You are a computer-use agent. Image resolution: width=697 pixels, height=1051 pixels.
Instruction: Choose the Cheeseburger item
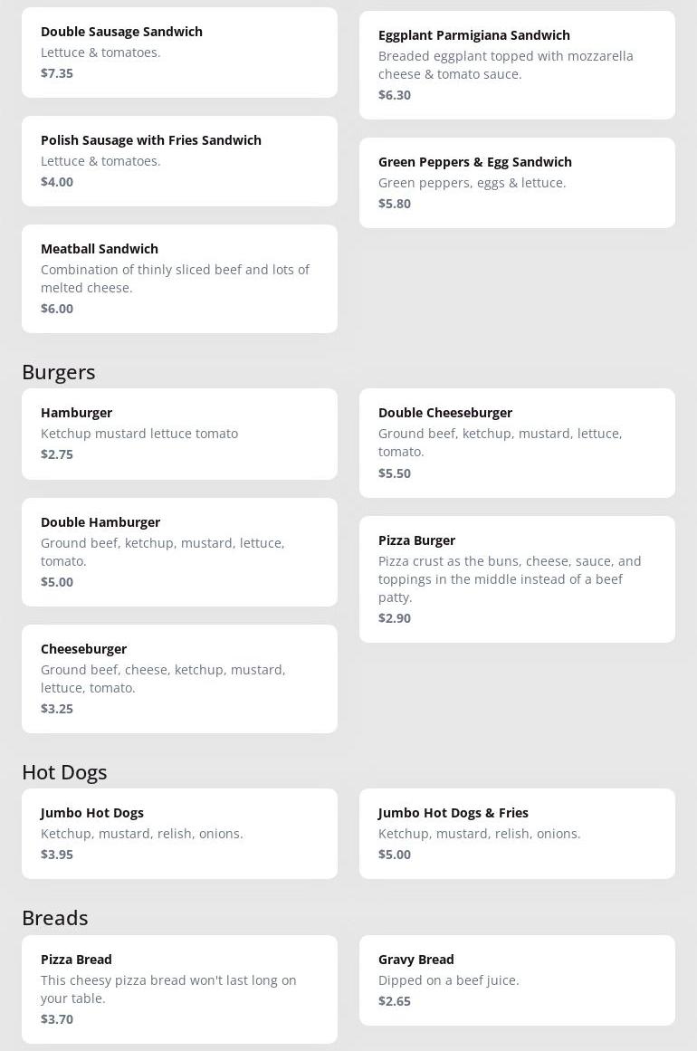coord(179,679)
